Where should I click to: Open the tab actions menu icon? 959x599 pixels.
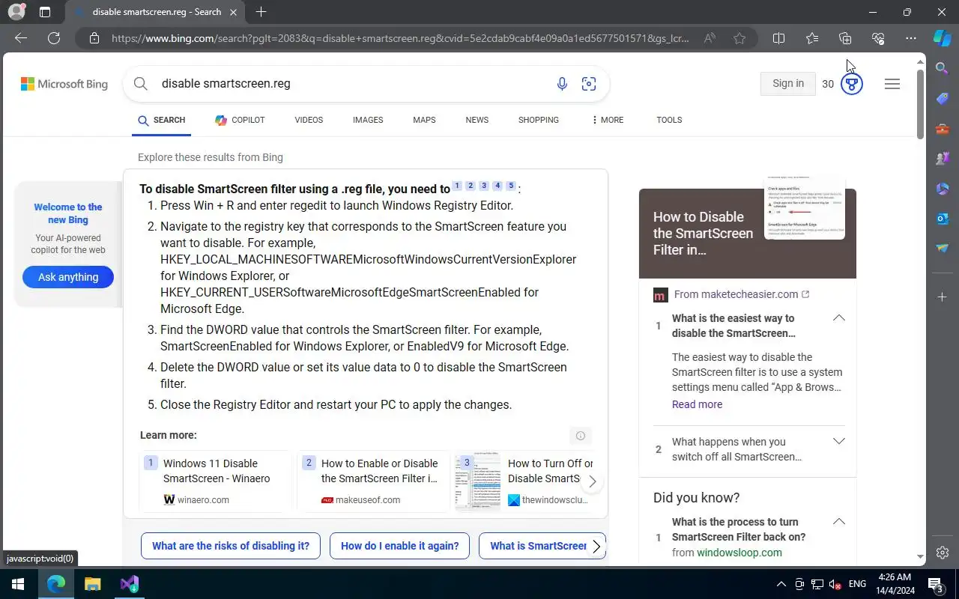tap(45, 12)
